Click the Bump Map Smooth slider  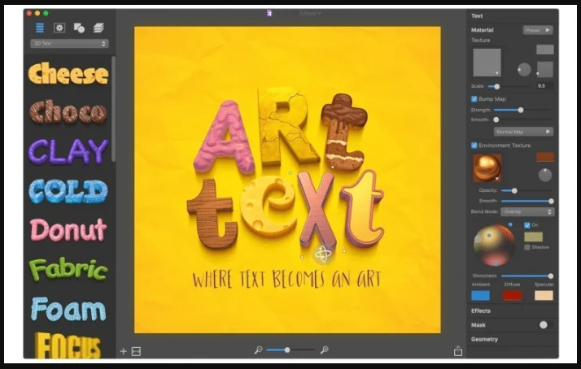click(522, 119)
